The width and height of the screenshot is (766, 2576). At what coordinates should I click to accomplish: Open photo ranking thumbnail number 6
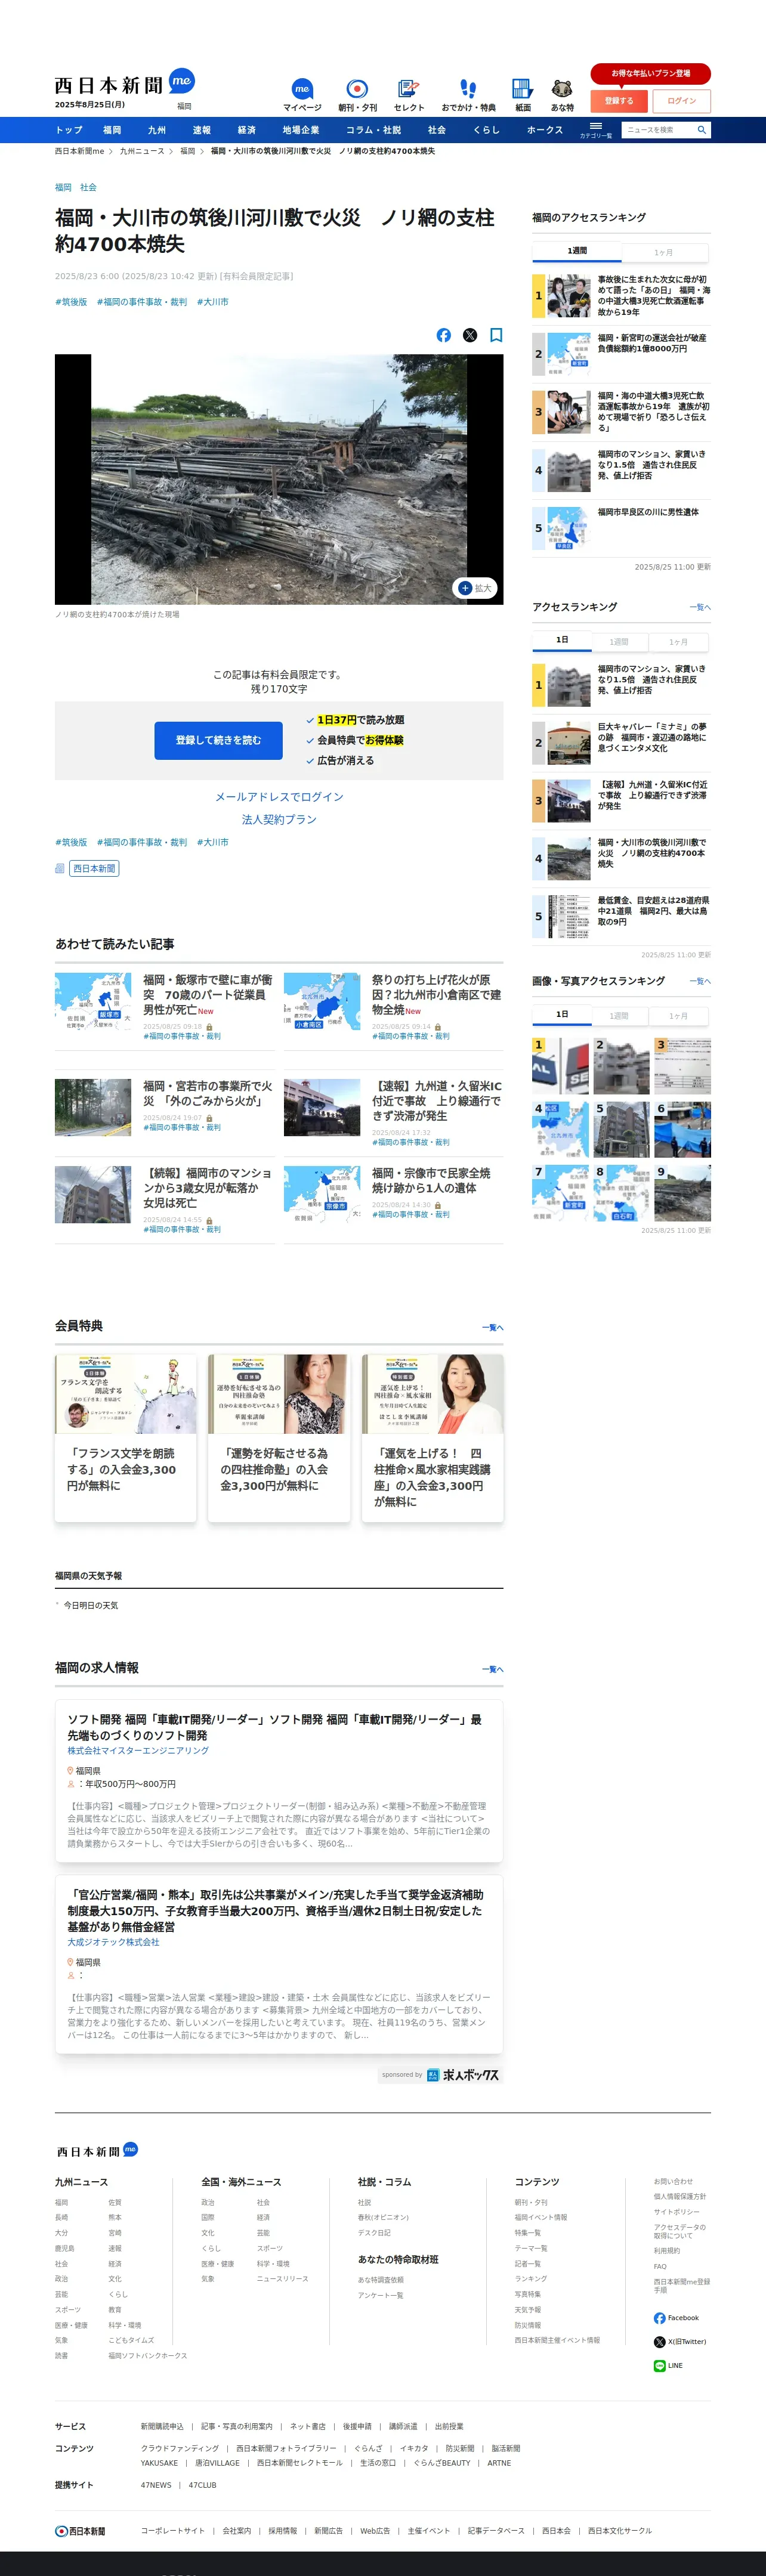coord(682,1129)
